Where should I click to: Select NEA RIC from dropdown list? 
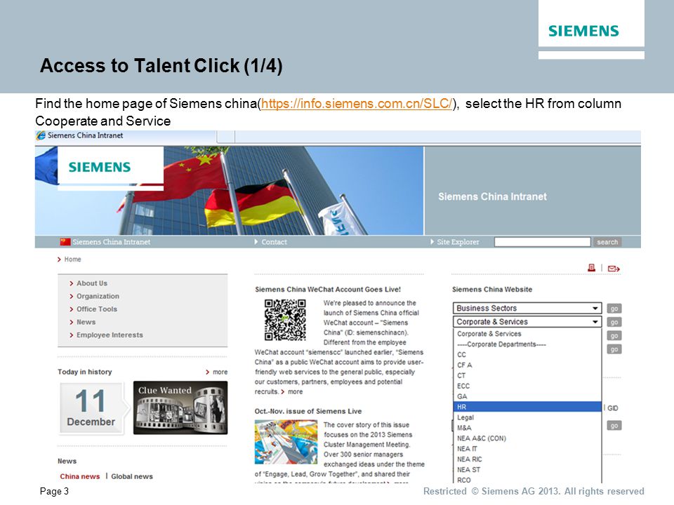[527, 459]
